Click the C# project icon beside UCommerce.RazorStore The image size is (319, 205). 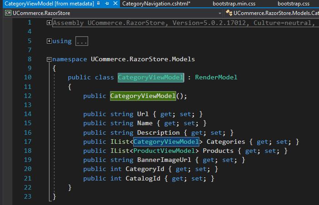(x=8, y=14)
